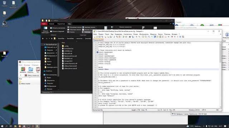229x128 pixels.
Task: Select LICENSE.md in Explorer file list
Action: coord(67,51)
